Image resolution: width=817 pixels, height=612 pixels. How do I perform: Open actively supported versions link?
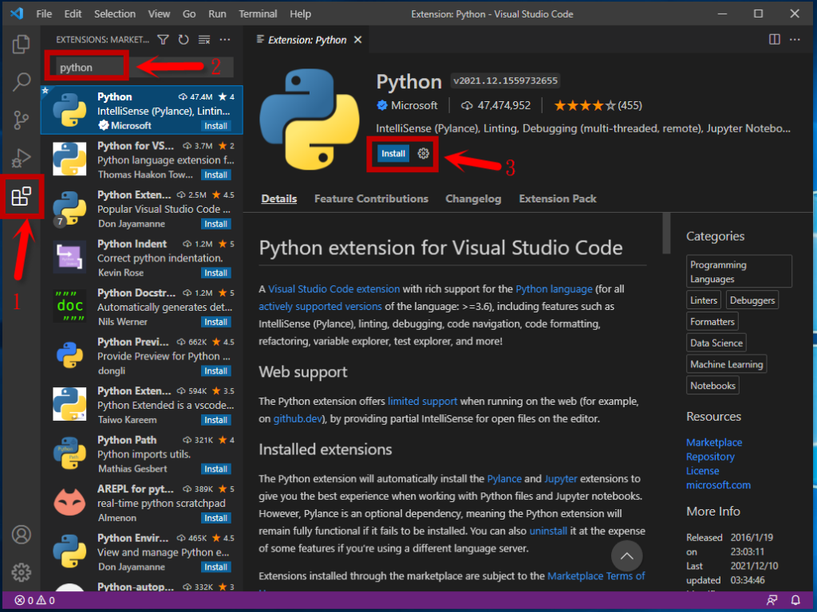(x=320, y=307)
